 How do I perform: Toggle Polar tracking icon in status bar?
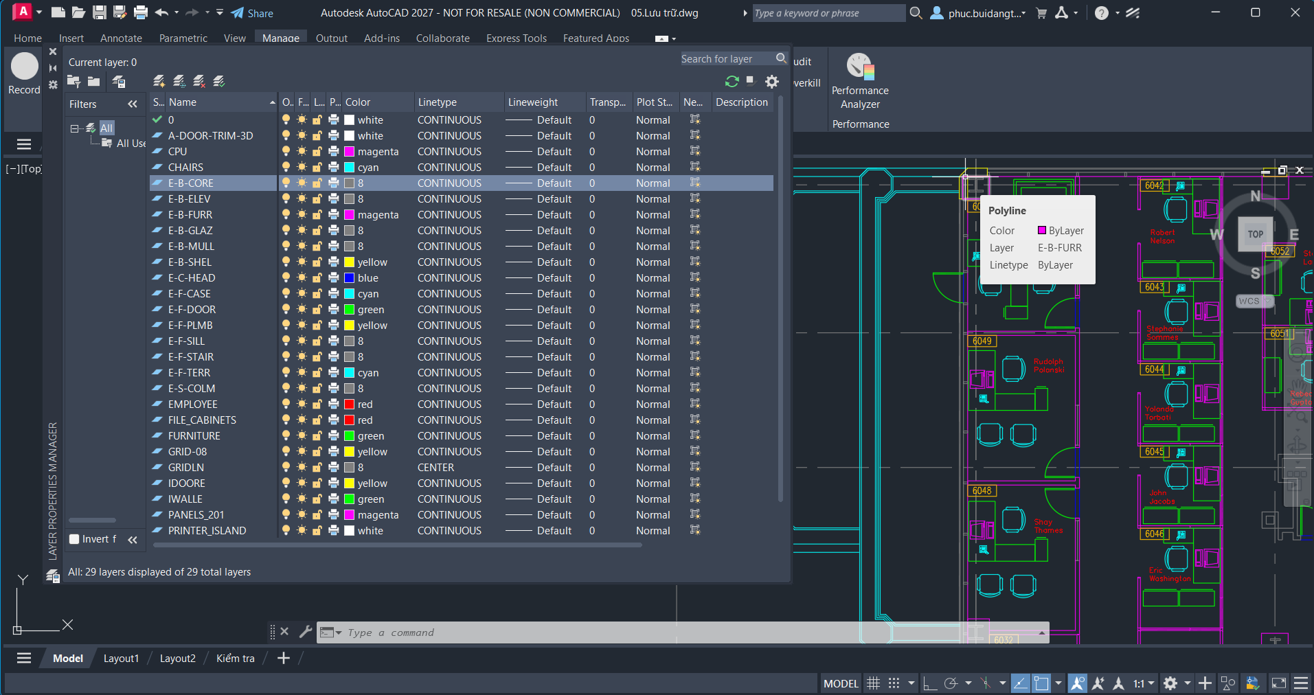click(951, 683)
